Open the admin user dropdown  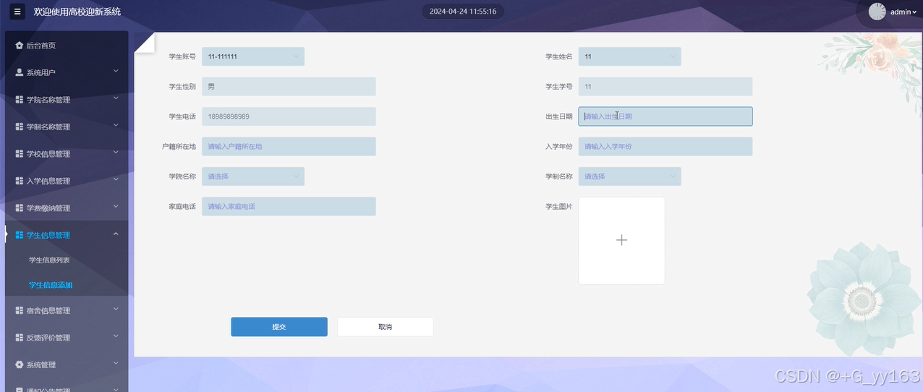click(x=903, y=12)
